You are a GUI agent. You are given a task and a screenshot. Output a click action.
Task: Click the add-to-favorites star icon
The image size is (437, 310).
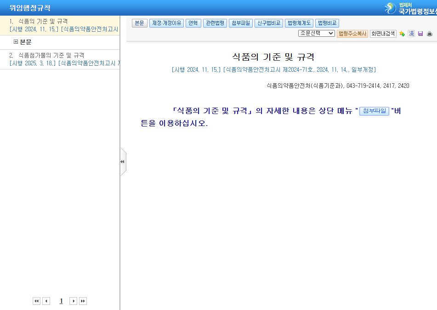pos(402,34)
